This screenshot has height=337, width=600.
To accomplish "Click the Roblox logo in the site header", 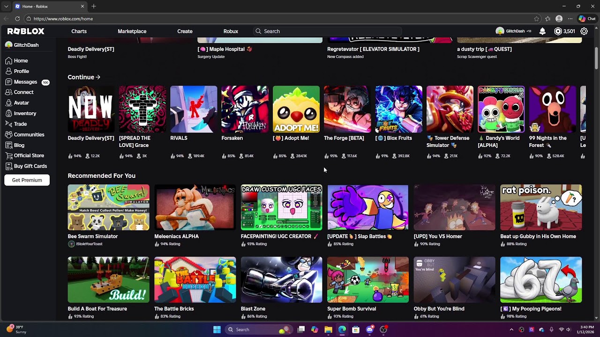I will [x=26, y=31].
